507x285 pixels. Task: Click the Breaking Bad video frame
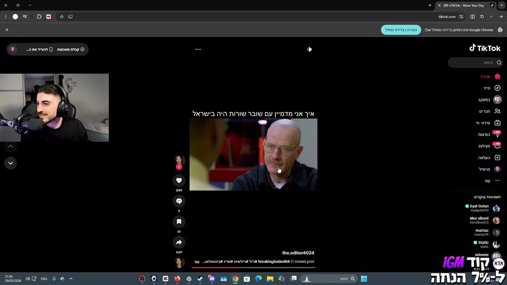(253, 154)
